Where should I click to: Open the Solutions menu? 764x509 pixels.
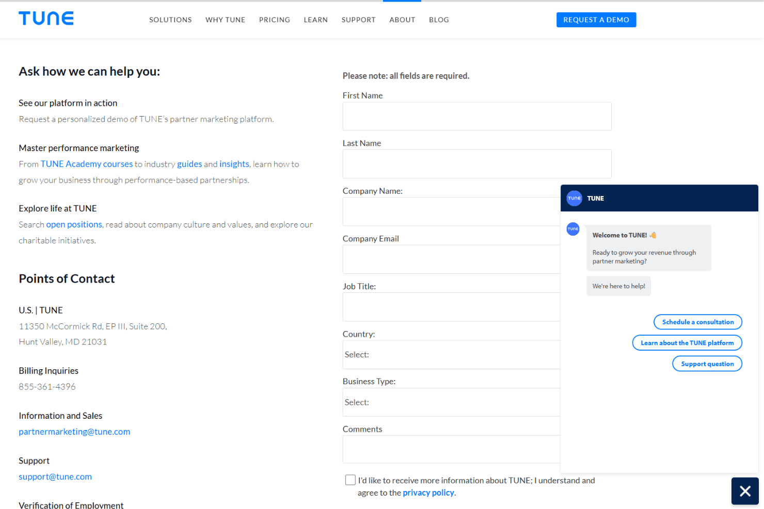point(170,20)
